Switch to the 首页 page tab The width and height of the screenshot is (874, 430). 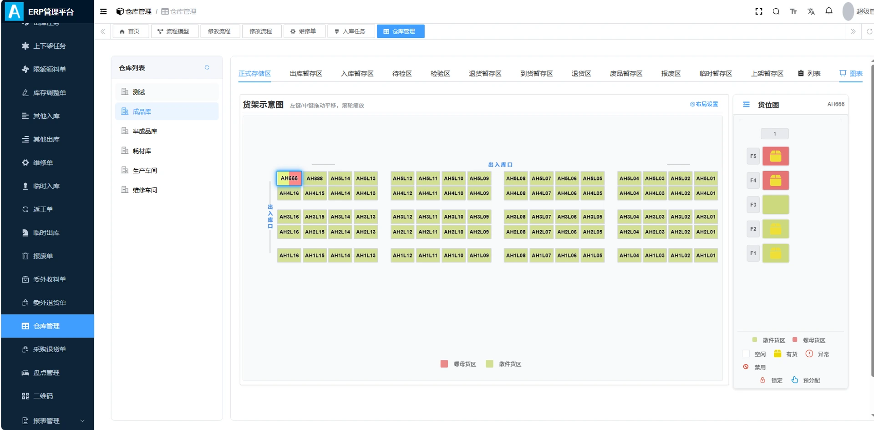[x=130, y=31]
